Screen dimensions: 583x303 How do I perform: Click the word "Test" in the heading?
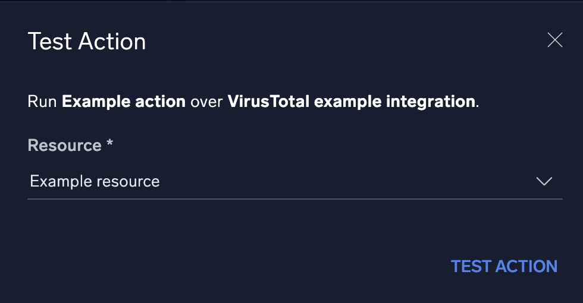(x=49, y=42)
